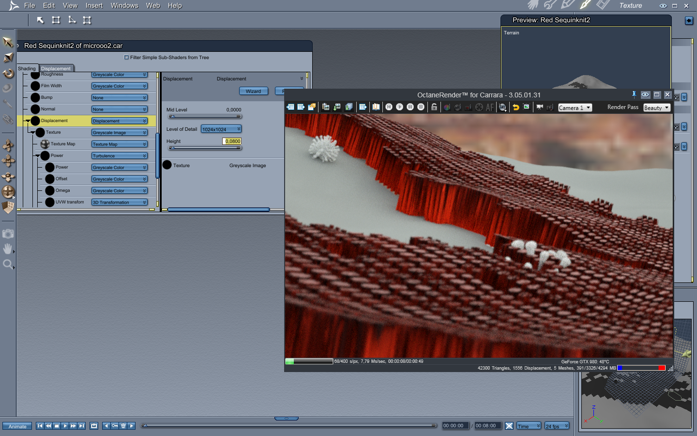The width and height of the screenshot is (697, 436).
Task: Toggle the crossed box beside the Time dropdown
Action: (509, 426)
